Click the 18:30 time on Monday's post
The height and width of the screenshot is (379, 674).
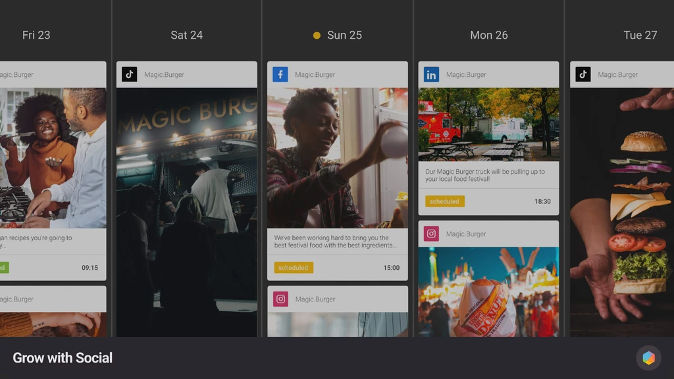click(542, 201)
